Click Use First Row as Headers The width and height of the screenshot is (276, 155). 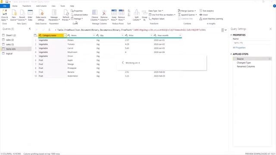(162, 15)
